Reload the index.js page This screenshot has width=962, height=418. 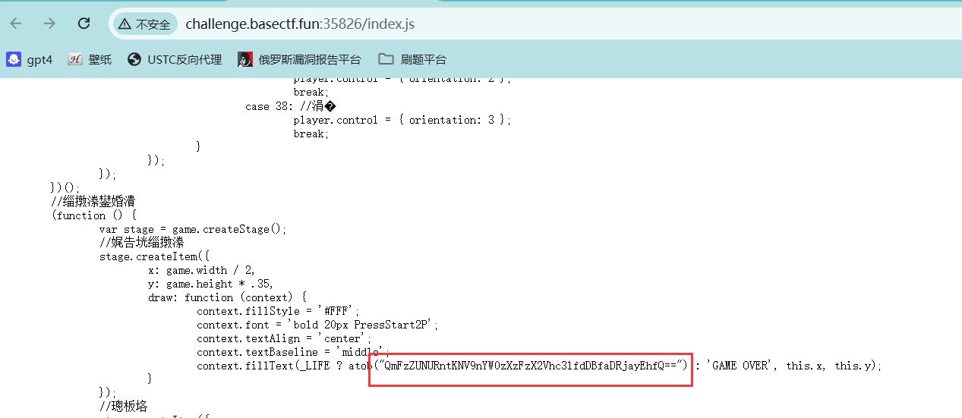[84, 24]
